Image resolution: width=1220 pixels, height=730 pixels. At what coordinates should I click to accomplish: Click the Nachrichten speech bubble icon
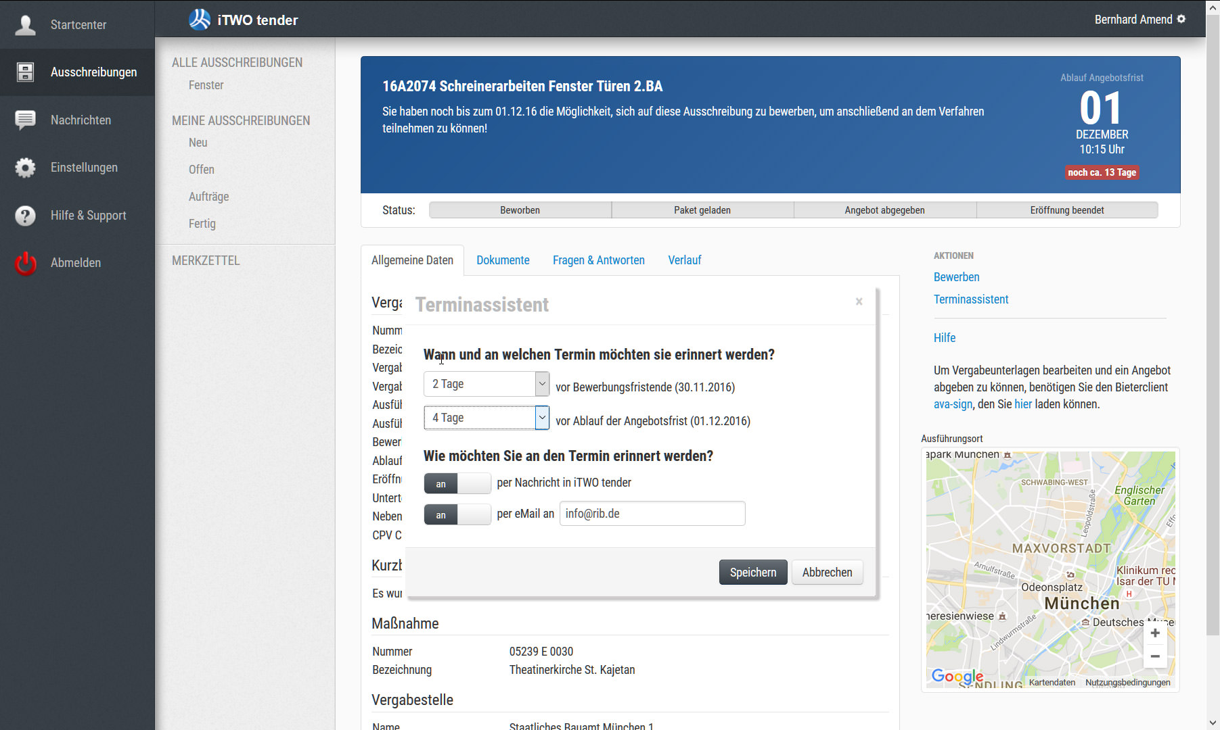pos(26,120)
